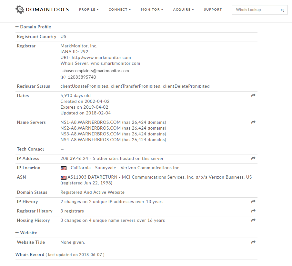
Task: Open the arrow icon for IP Address
Action: click(x=253, y=159)
